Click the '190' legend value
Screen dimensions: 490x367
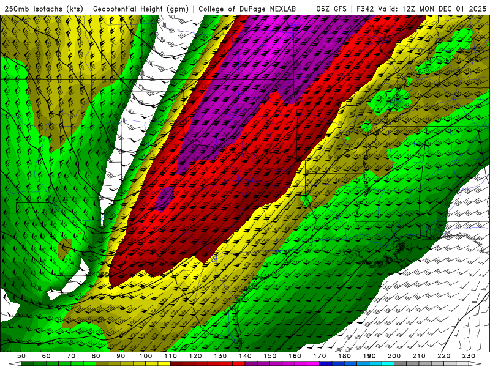coord(369,356)
